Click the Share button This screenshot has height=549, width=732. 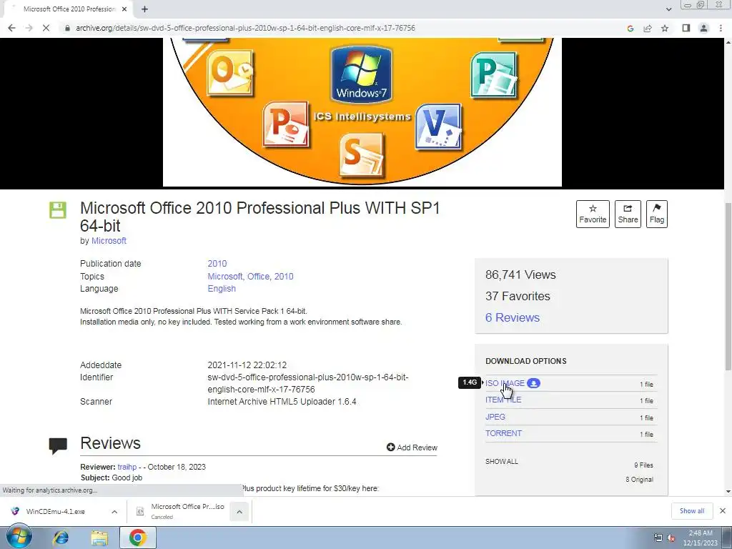(x=628, y=214)
